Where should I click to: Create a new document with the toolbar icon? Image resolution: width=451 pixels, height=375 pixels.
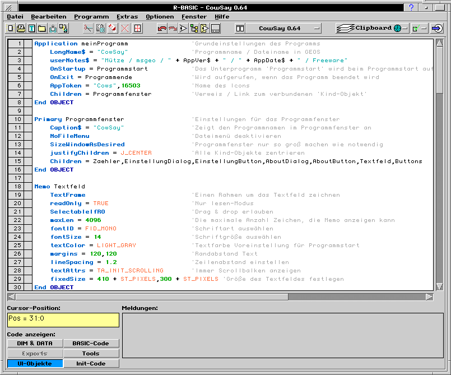pyautogui.click(x=9, y=28)
